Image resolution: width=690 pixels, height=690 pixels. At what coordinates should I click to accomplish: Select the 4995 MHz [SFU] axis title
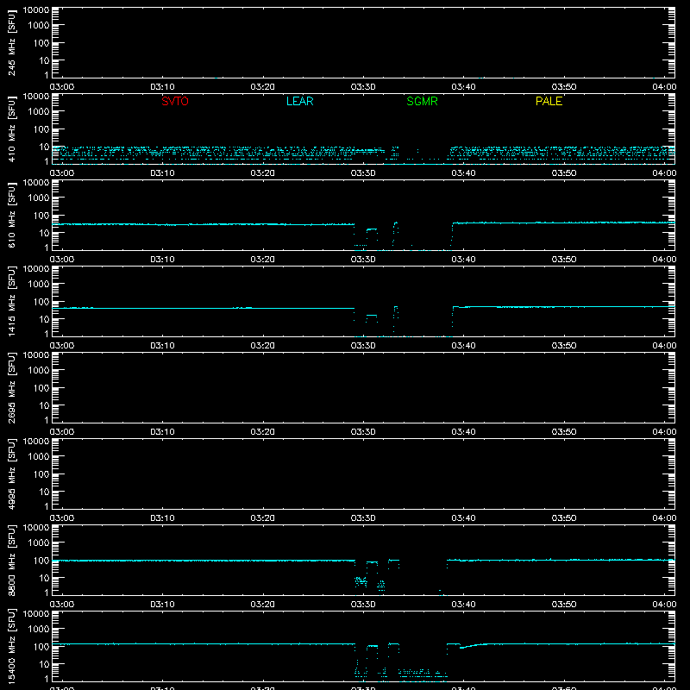click(x=12, y=474)
